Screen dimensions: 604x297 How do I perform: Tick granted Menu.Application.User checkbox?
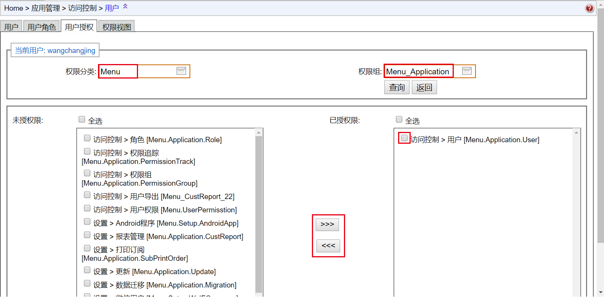[x=404, y=138]
